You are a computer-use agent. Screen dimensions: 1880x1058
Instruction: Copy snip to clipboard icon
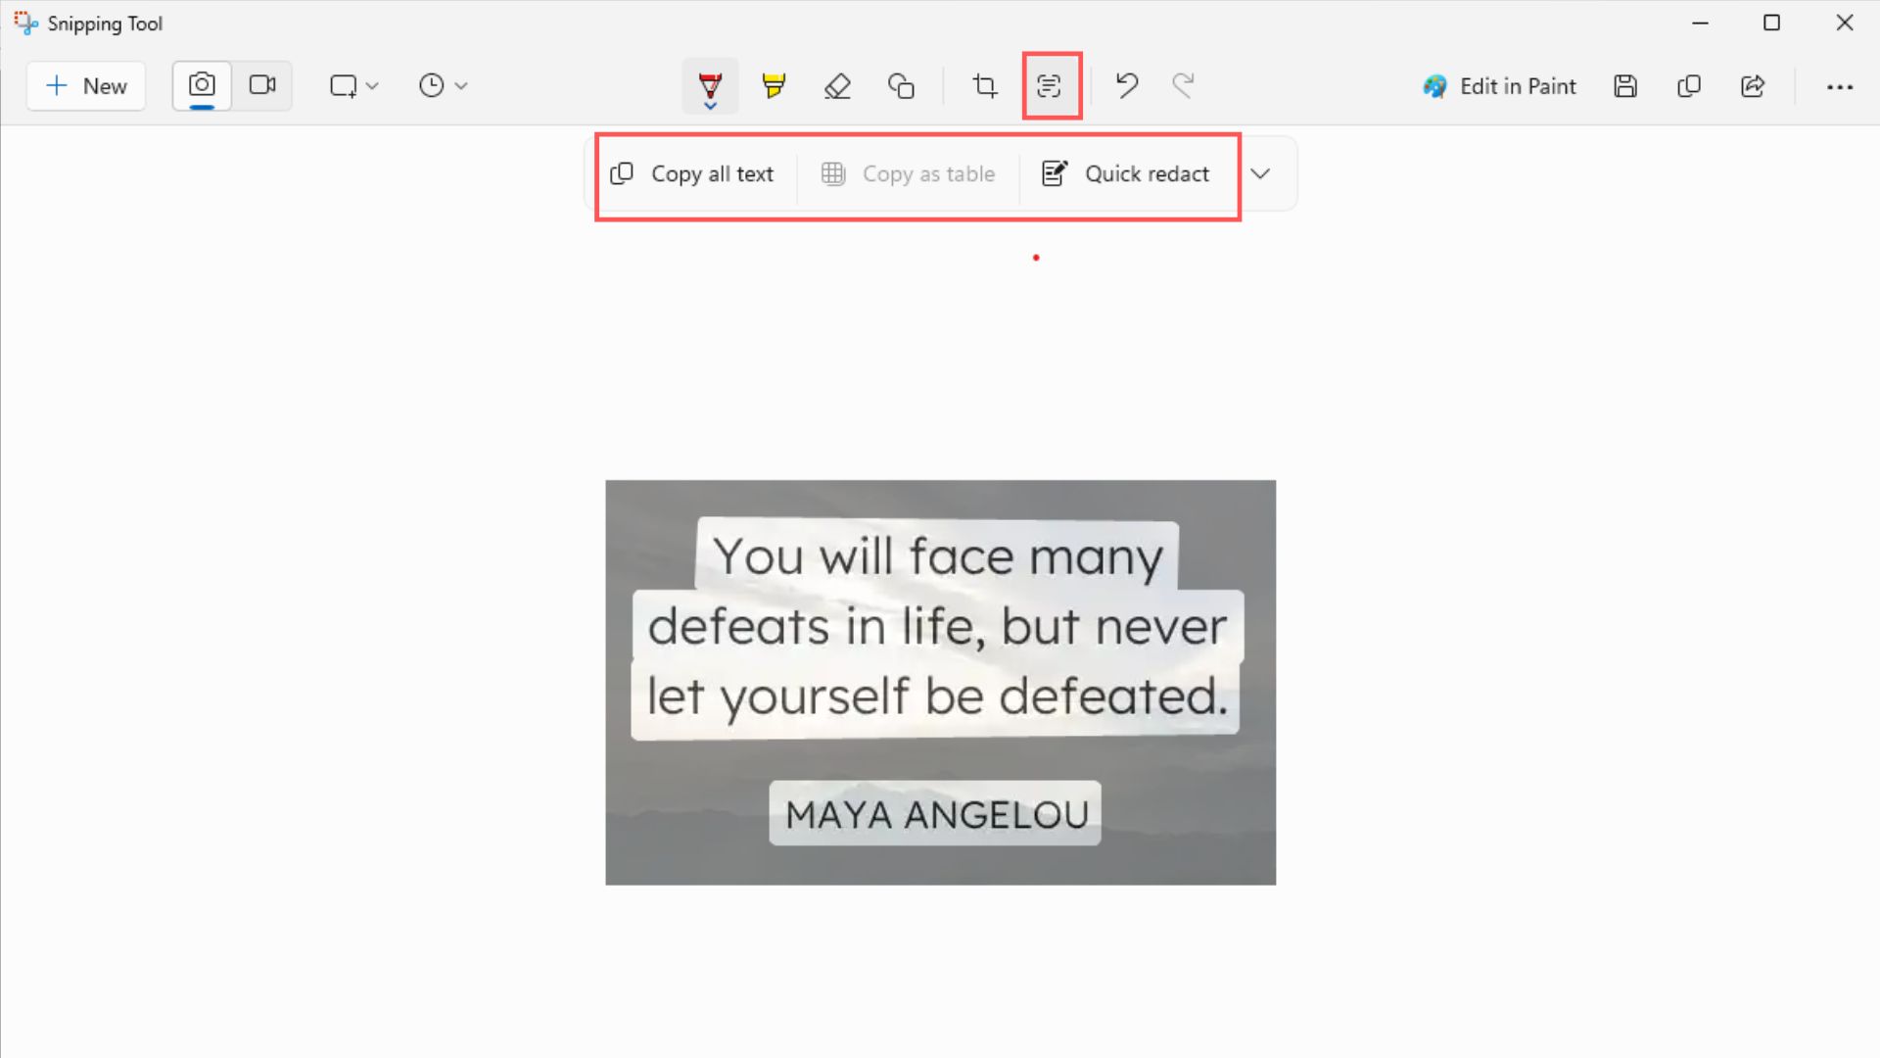click(1689, 86)
